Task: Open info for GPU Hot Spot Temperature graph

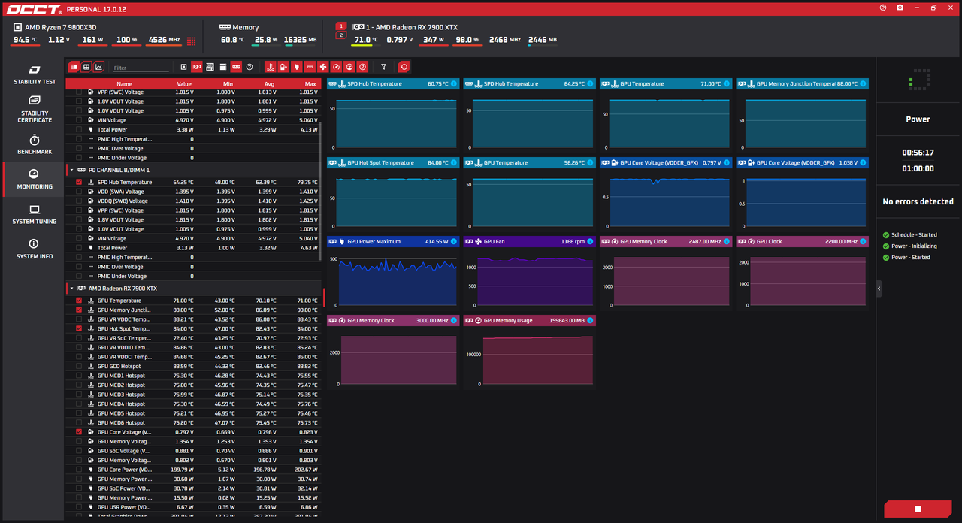Action: pos(453,163)
